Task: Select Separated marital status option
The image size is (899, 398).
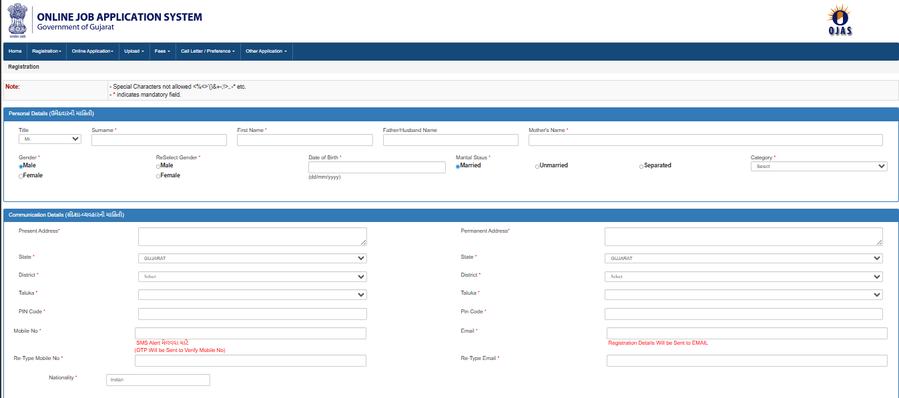Action: (x=641, y=166)
